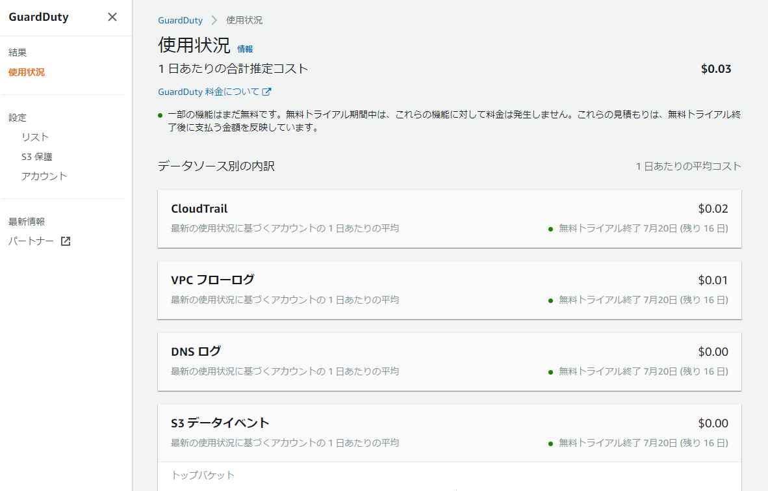Screen dimensions: 768x491
Task: Click VPC フローログ daily average description
Action: coord(285,300)
